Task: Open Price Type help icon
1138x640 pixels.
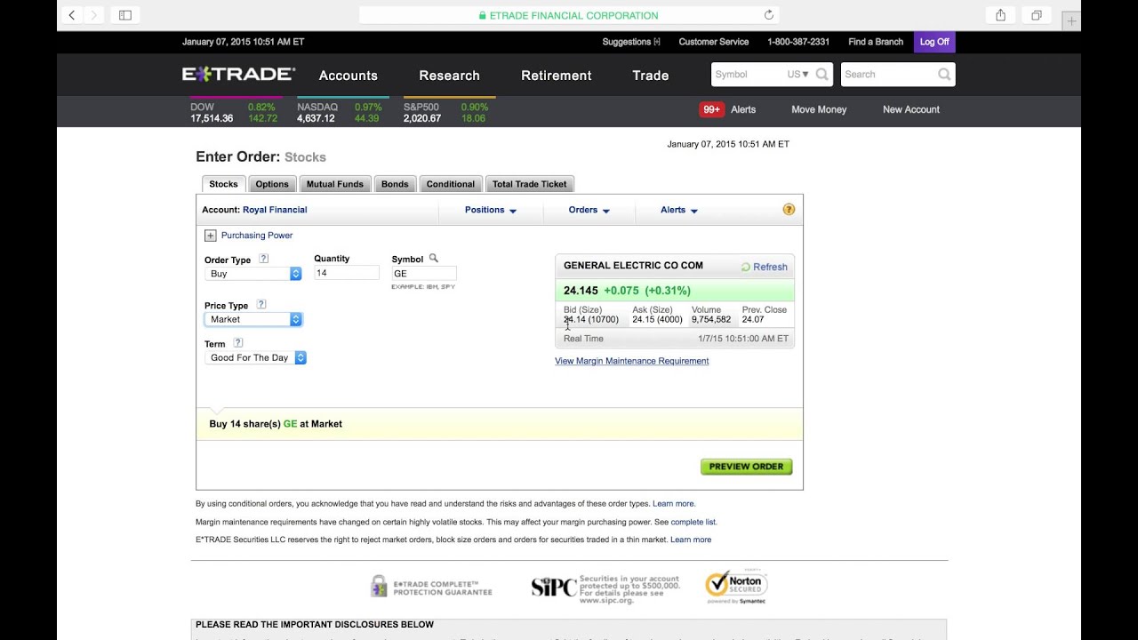Action: pos(260,304)
